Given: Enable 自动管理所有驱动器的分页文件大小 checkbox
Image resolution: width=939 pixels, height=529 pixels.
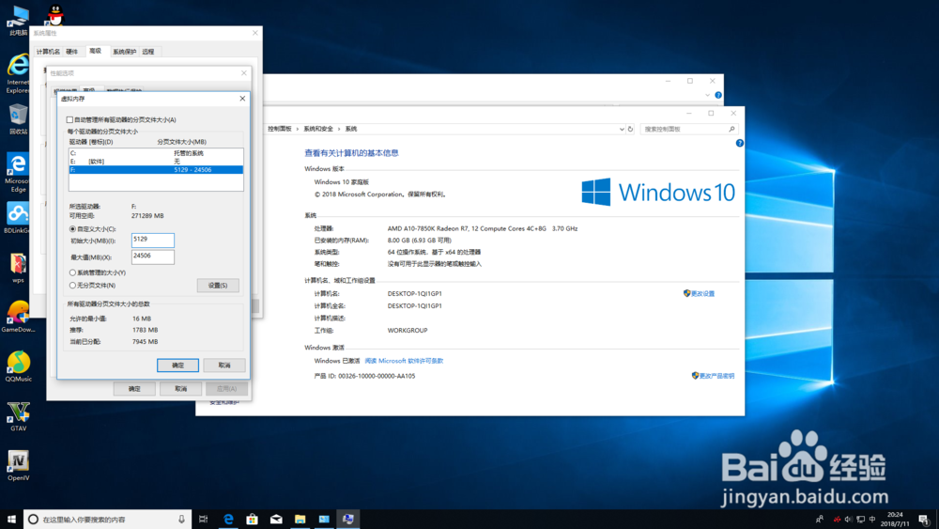Looking at the screenshot, I should [x=70, y=120].
